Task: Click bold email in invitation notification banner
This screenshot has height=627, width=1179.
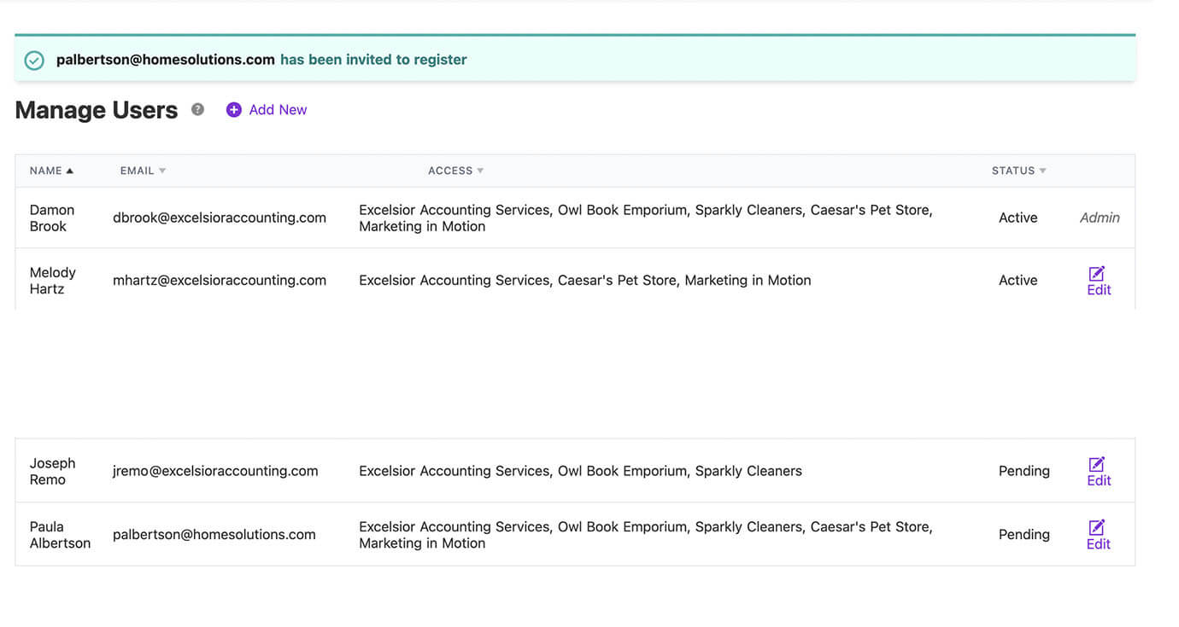Action: click(x=166, y=60)
